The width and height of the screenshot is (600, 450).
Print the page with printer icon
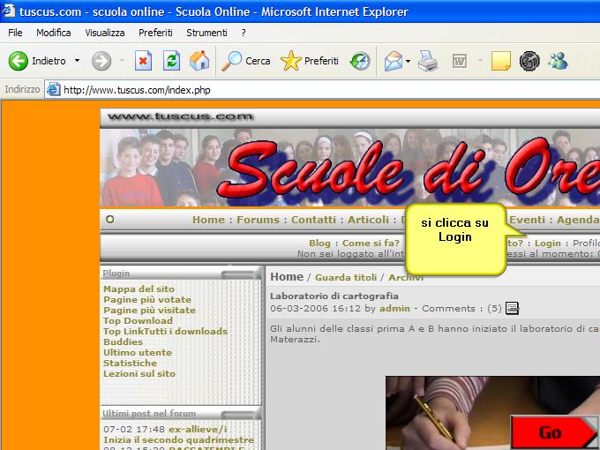[x=427, y=61]
